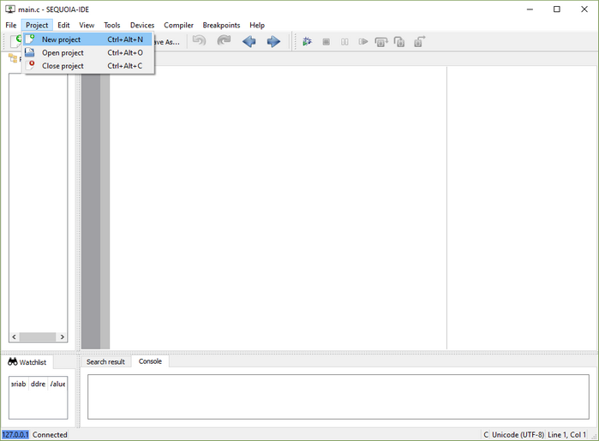Minimize the SEQUOIA-IDE window
The height and width of the screenshot is (441, 599).
coord(530,9)
